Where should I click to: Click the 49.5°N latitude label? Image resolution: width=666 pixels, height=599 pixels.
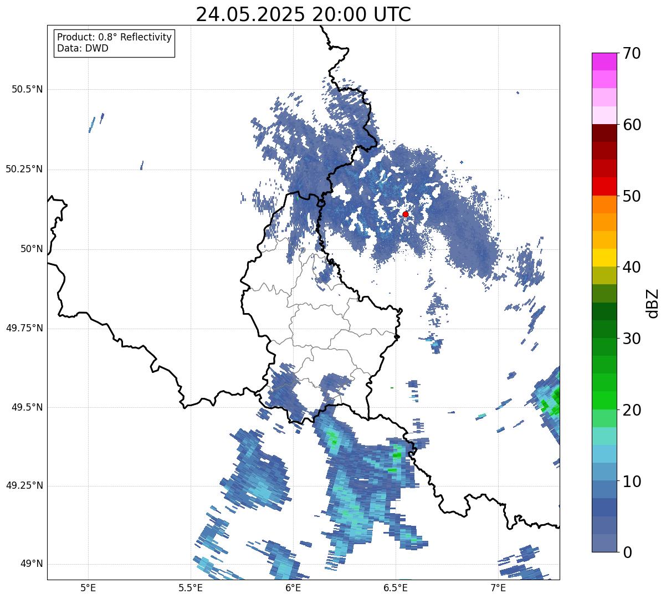click(x=27, y=407)
